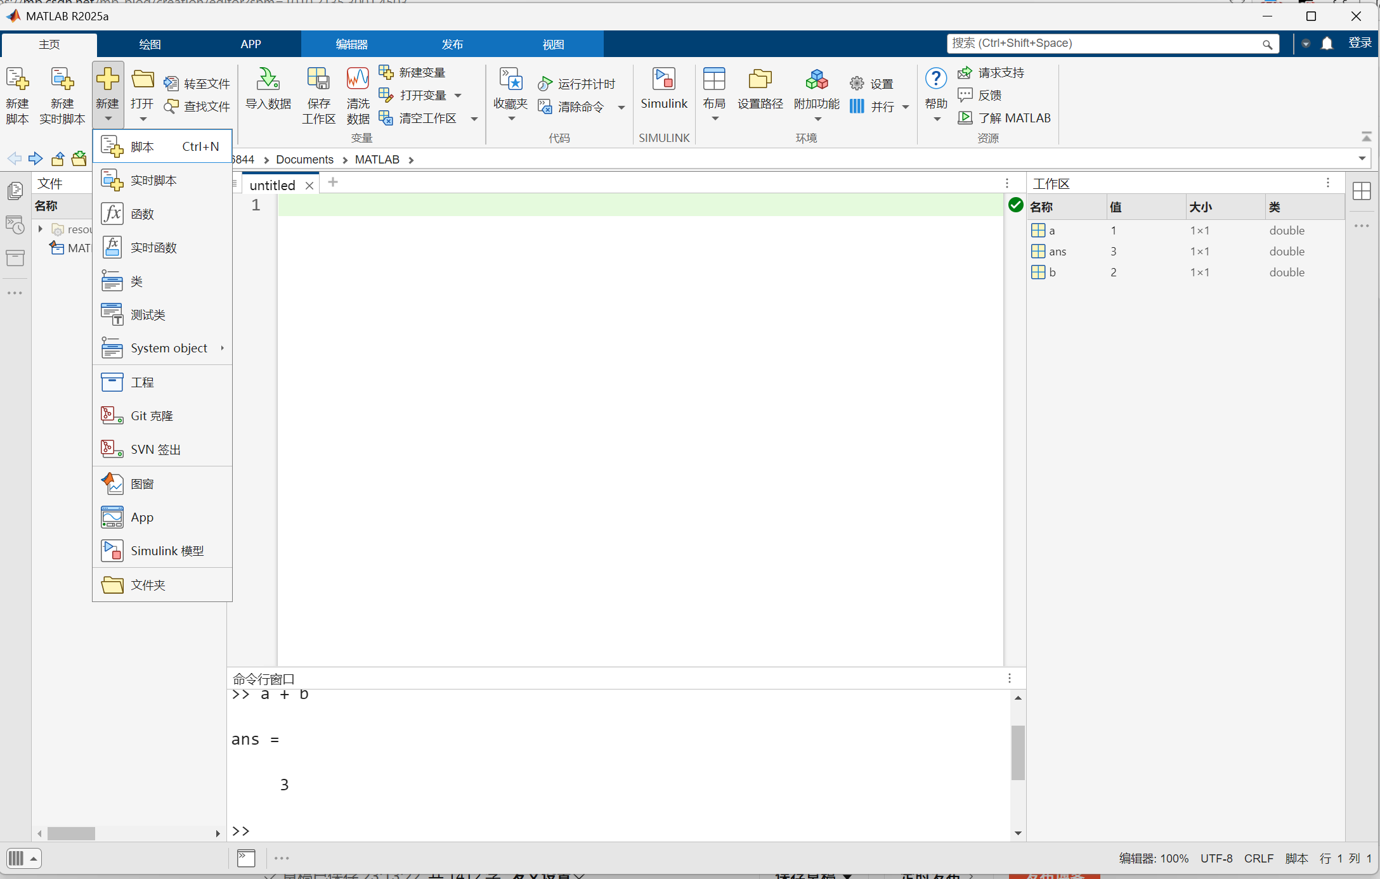Choose 函数 (Function) from the new menu
Image resolution: width=1380 pixels, height=879 pixels.
(x=143, y=214)
